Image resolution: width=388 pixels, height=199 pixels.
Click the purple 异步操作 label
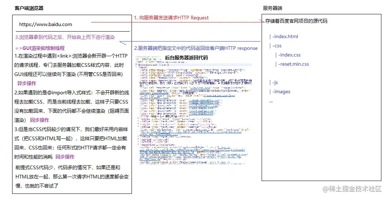coord(27,84)
